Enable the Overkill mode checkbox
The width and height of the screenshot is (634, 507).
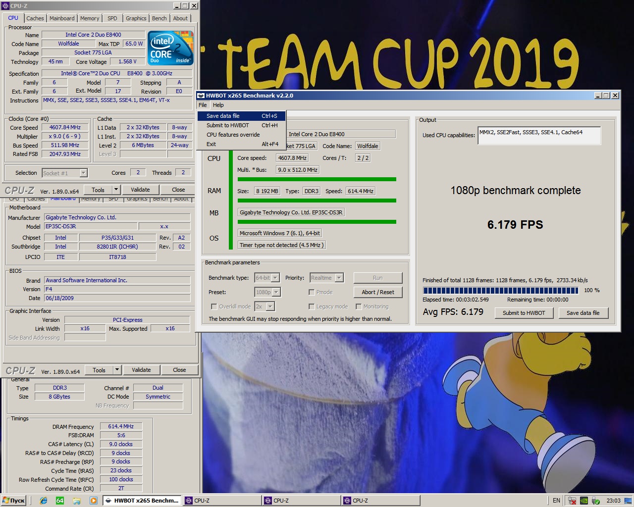coord(214,306)
